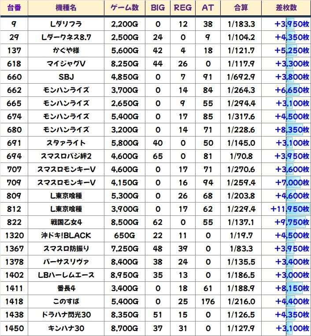Click machine number 709
Screen dimensions: 311x336
(14, 183)
